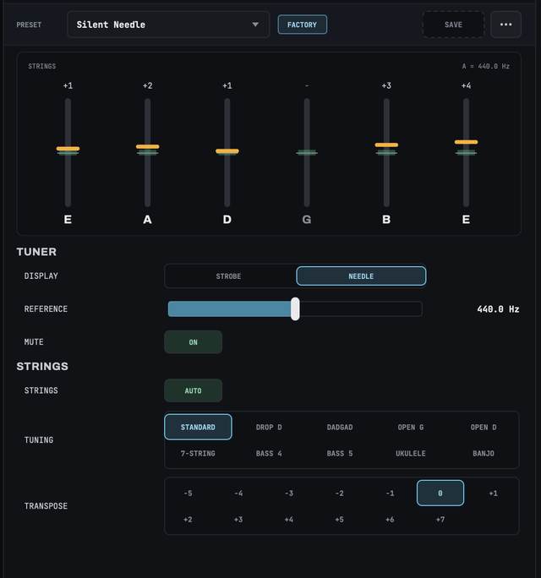This screenshot has height=578, width=541.
Task: Set transpose to -4
Action: [238, 493]
